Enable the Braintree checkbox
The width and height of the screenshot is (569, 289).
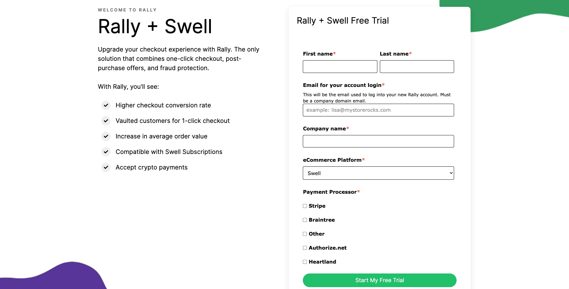[x=305, y=220]
